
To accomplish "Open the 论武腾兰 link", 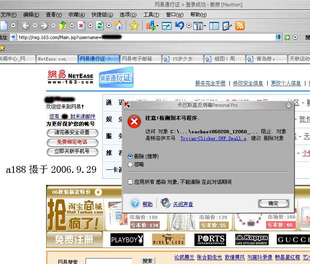I will click(x=184, y=257).
